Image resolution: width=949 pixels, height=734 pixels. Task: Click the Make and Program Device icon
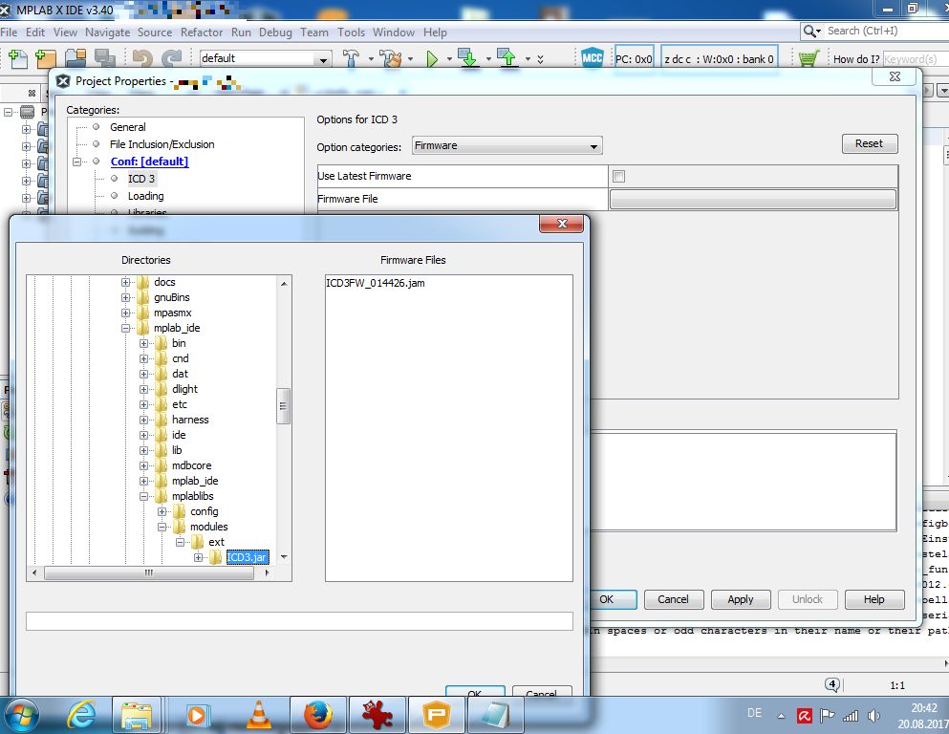point(468,58)
